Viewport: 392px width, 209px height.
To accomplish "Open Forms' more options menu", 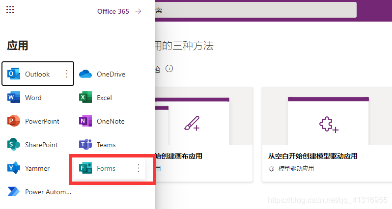I will click(x=139, y=168).
